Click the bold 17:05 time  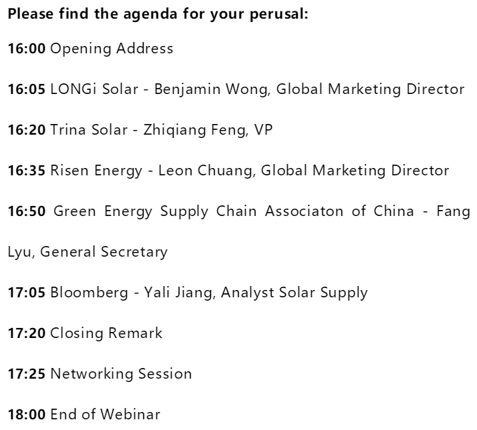point(27,292)
